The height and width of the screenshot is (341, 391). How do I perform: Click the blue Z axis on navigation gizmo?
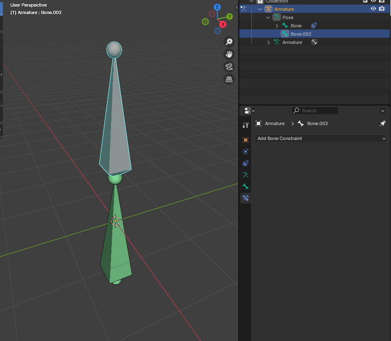click(217, 7)
